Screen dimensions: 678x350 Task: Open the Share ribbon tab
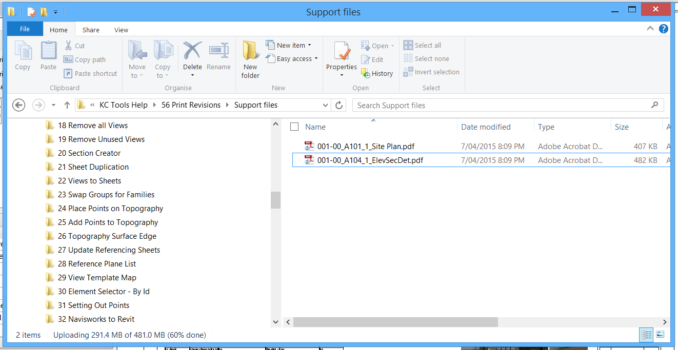pyautogui.click(x=91, y=30)
